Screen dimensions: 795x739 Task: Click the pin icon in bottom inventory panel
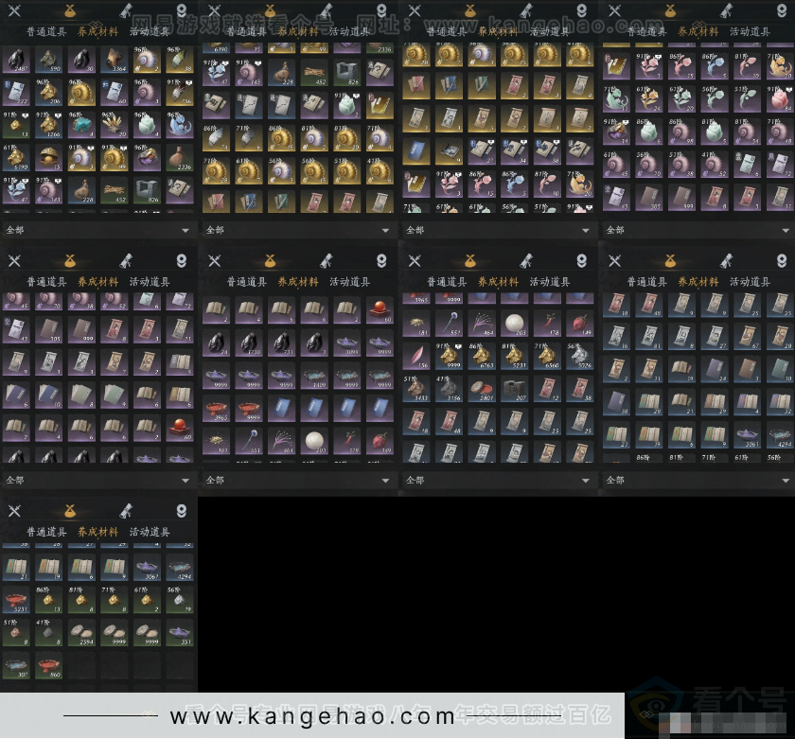pyautogui.click(x=182, y=511)
